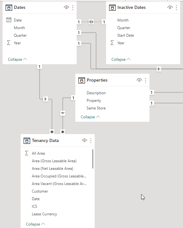The image size is (183, 228).
Task: Select Month field in Dates table
Action: [19, 28]
